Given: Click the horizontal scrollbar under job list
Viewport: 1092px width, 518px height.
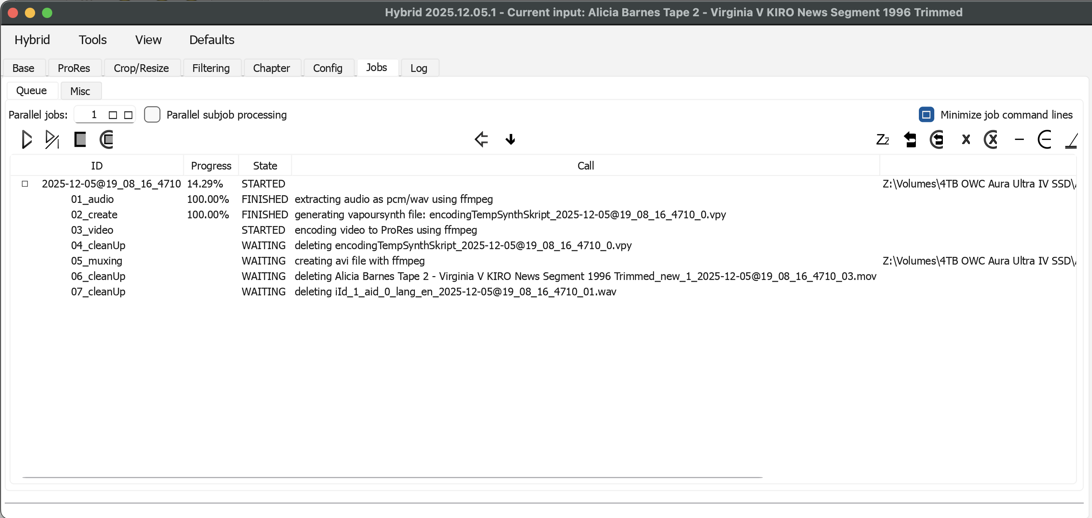Looking at the screenshot, I should (x=392, y=477).
